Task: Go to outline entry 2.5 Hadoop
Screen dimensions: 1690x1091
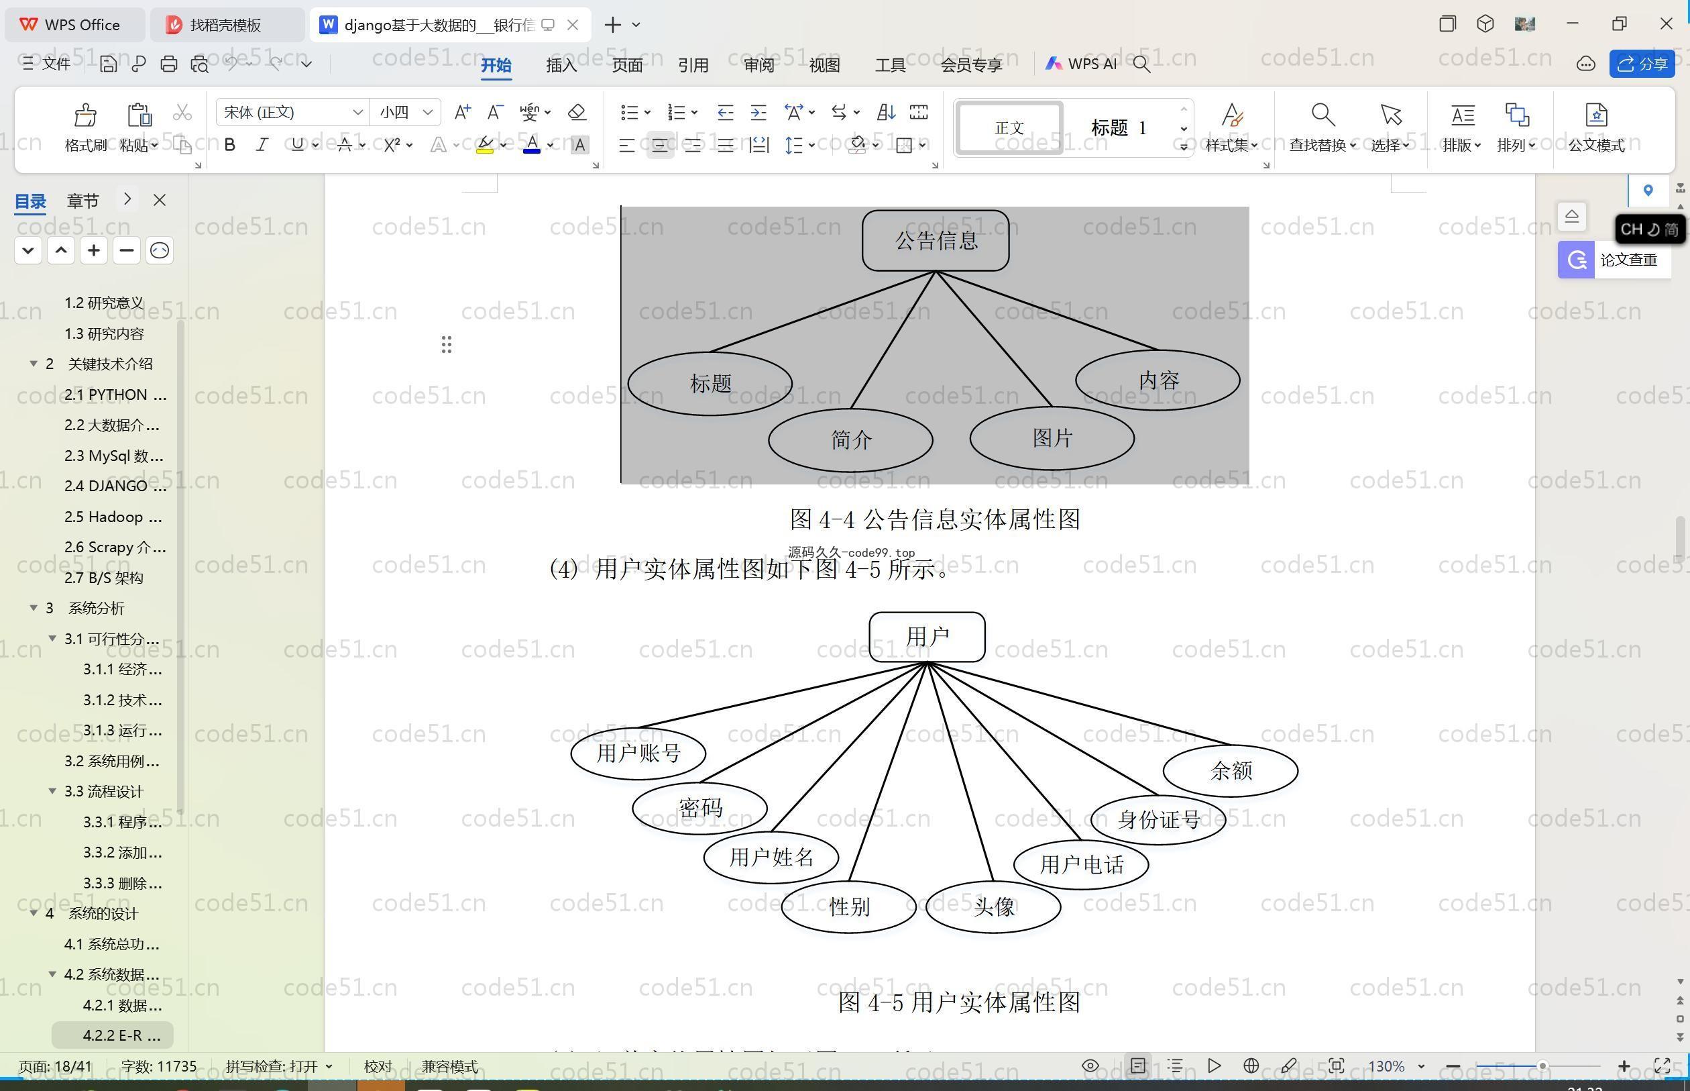Action: tap(113, 517)
